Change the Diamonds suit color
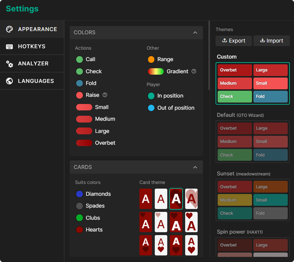 coord(80,194)
